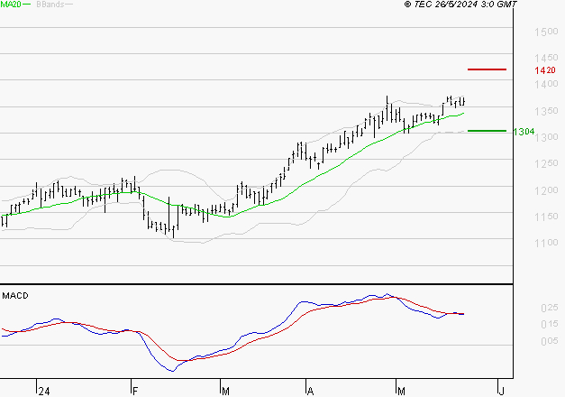
Task: Click the MA20 legend label
Action: pos(11,5)
